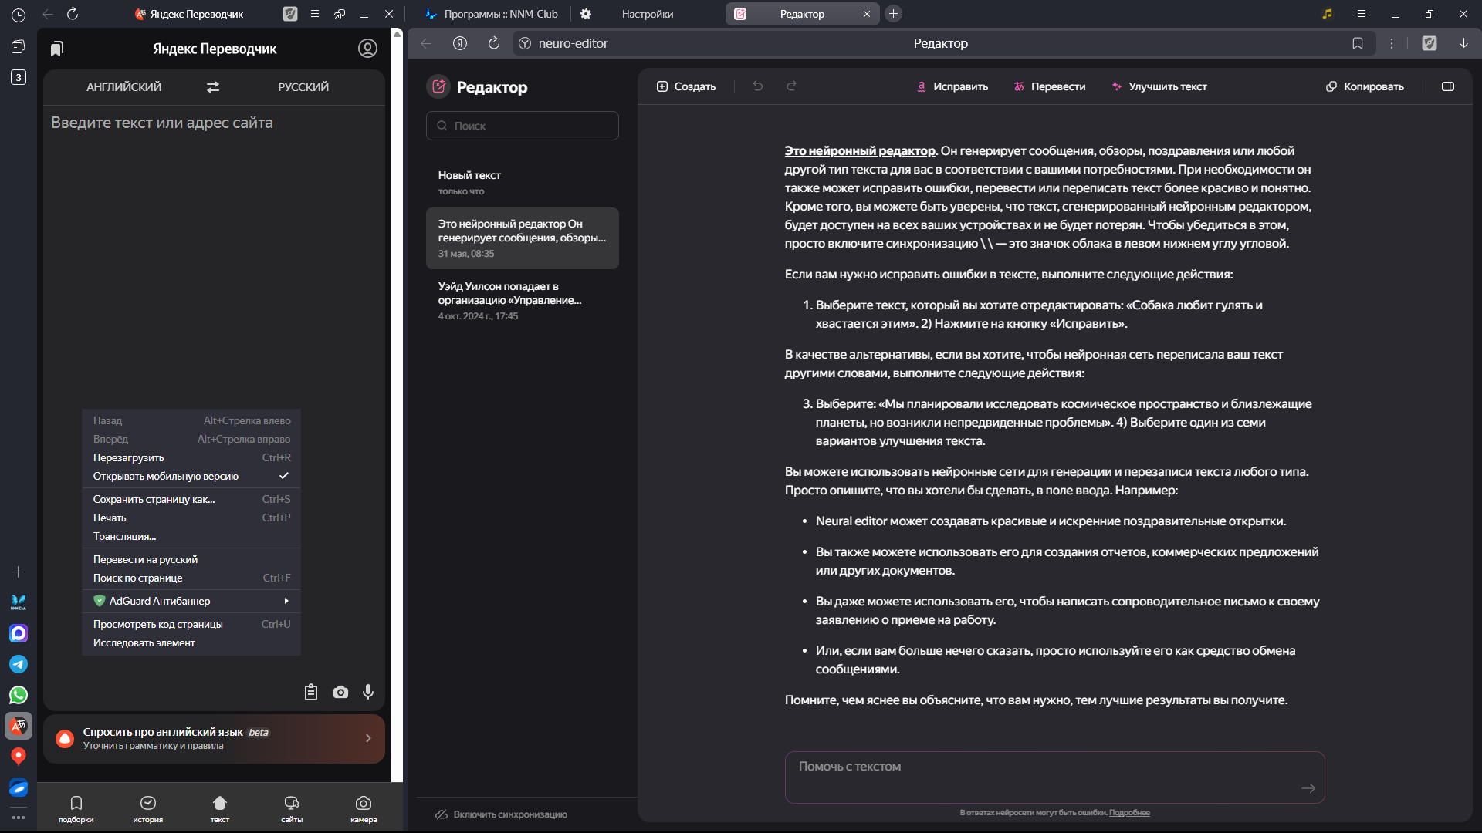Open translator profile account icon
Viewport: 1482px width, 833px height.
click(367, 49)
